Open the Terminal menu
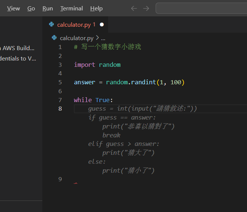This screenshot has height=212, width=247. (x=72, y=8)
